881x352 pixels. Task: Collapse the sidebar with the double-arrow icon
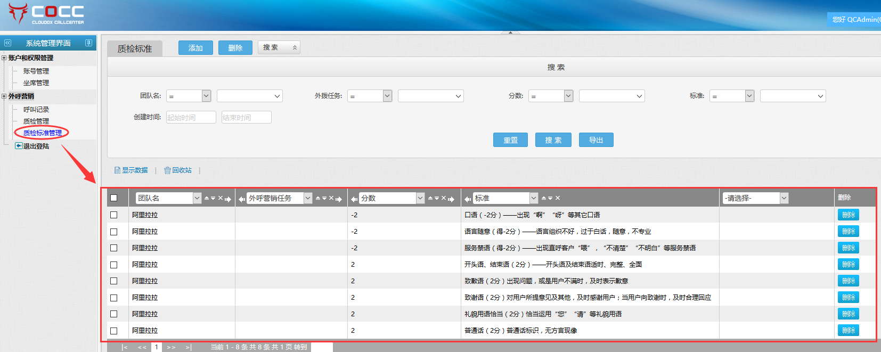click(7, 43)
